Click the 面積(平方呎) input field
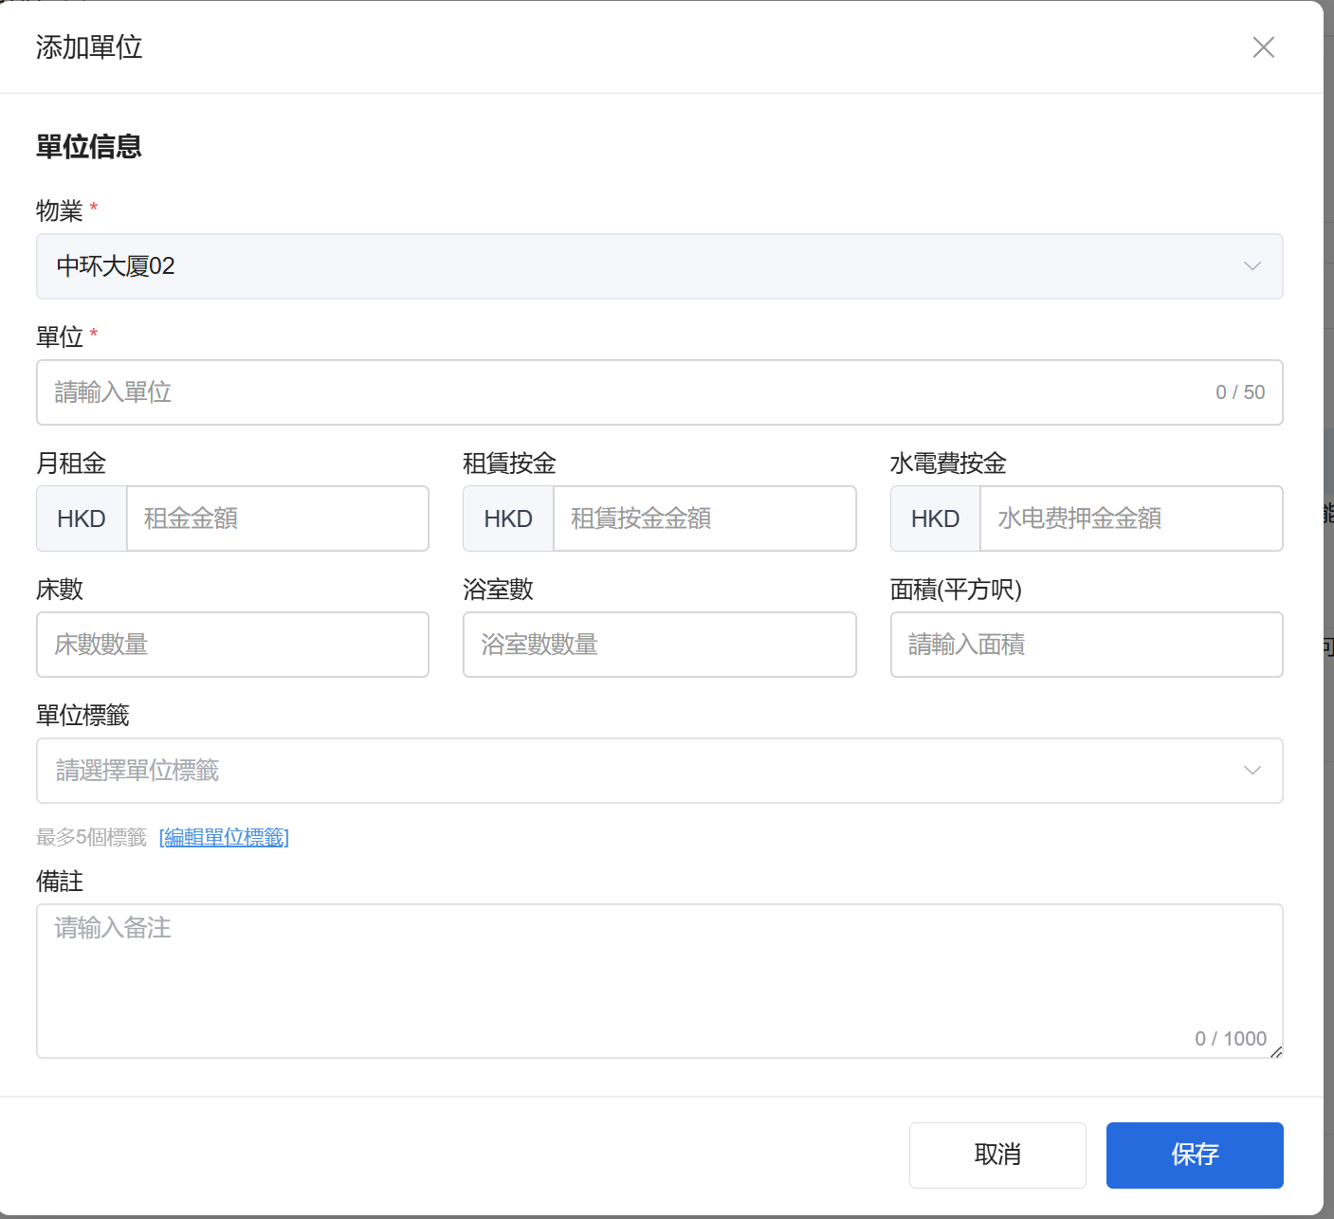 click(1086, 645)
